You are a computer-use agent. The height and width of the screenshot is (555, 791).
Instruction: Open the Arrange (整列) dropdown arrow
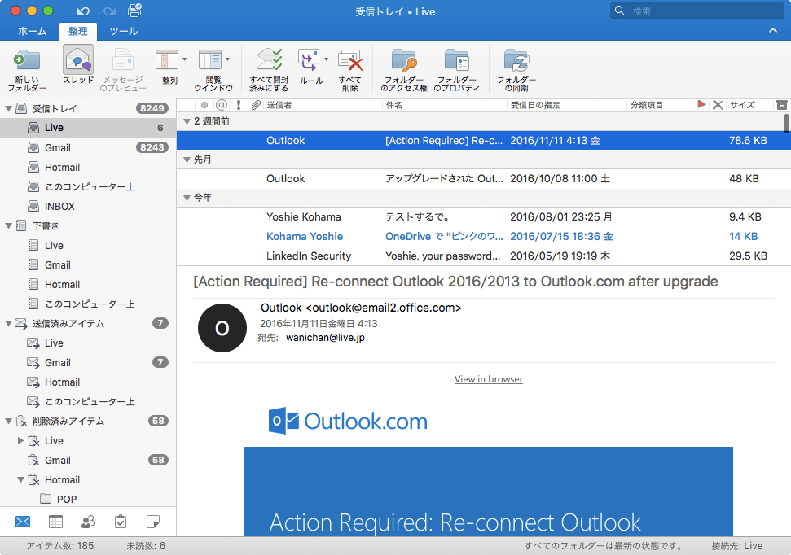click(184, 59)
